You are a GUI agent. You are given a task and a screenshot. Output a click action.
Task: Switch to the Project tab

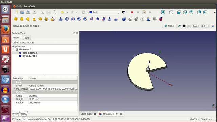[17, 38]
